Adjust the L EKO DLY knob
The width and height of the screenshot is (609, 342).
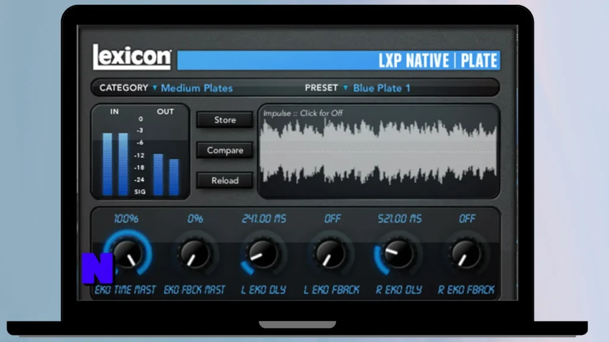tap(263, 254)
